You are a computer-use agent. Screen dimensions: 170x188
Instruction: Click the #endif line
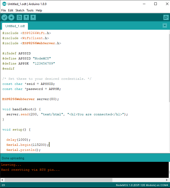point(8,69)
